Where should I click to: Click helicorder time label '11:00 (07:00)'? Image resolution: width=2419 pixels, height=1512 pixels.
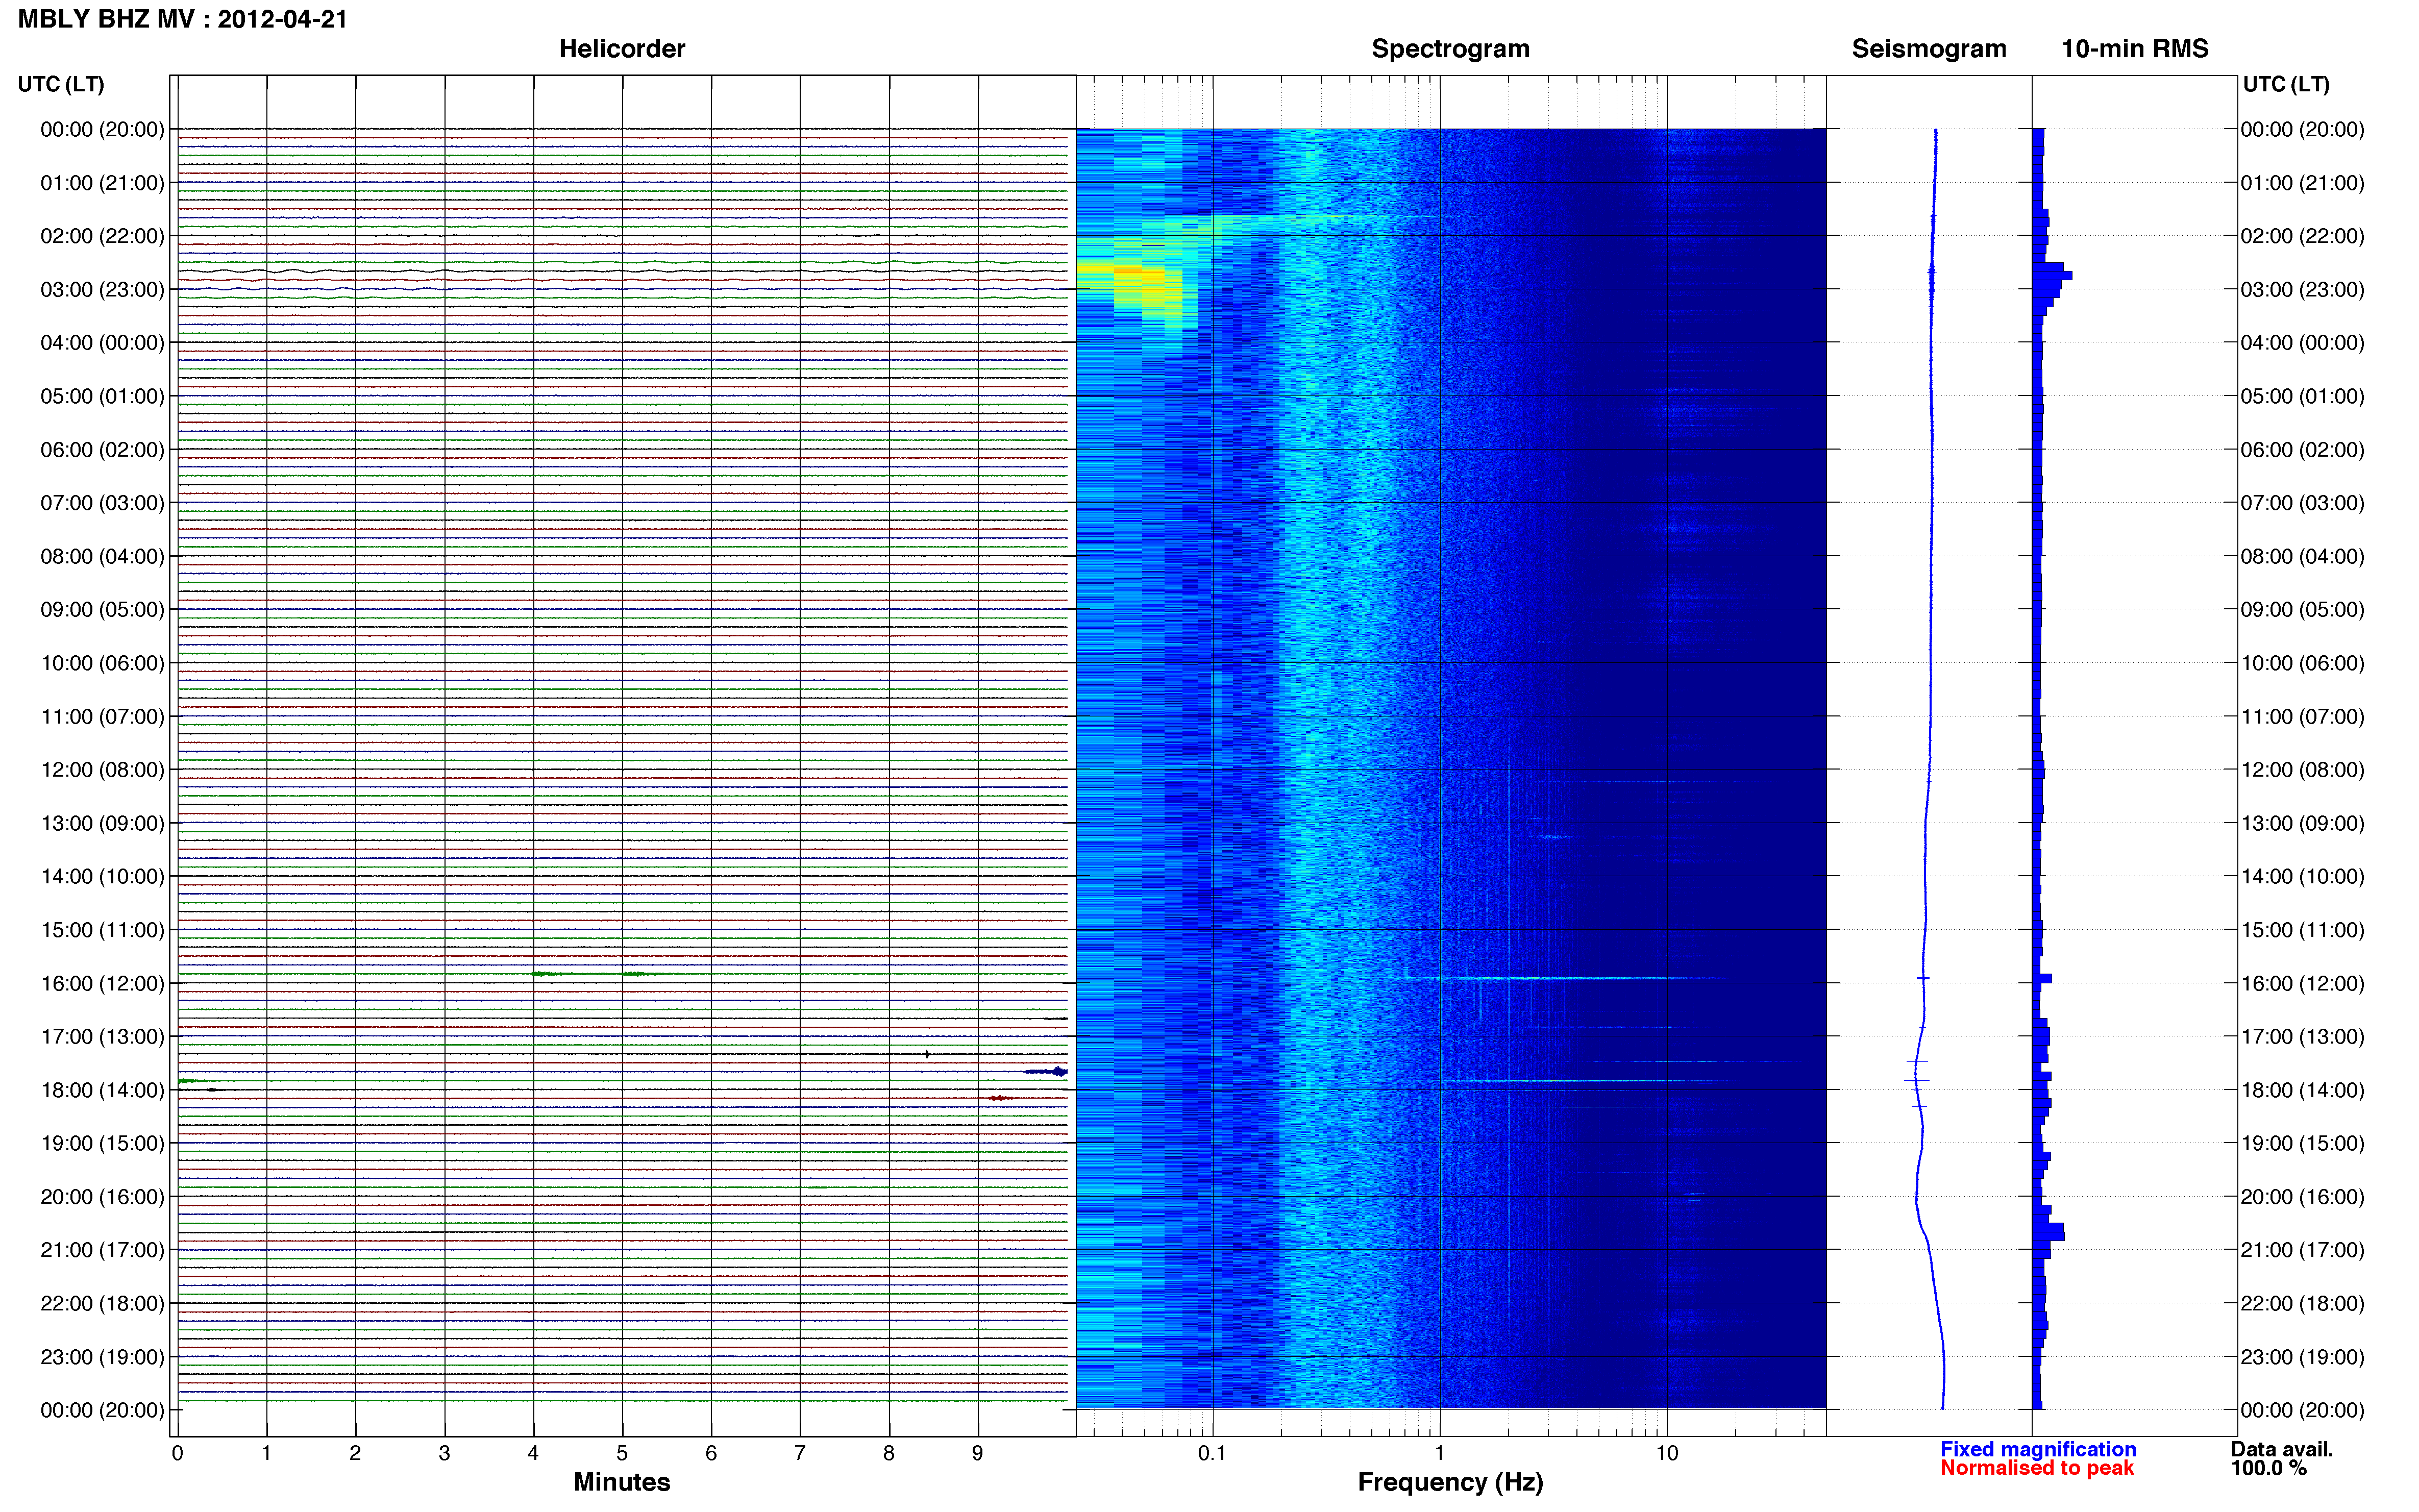pyautogui.click(x=102, y=717)
